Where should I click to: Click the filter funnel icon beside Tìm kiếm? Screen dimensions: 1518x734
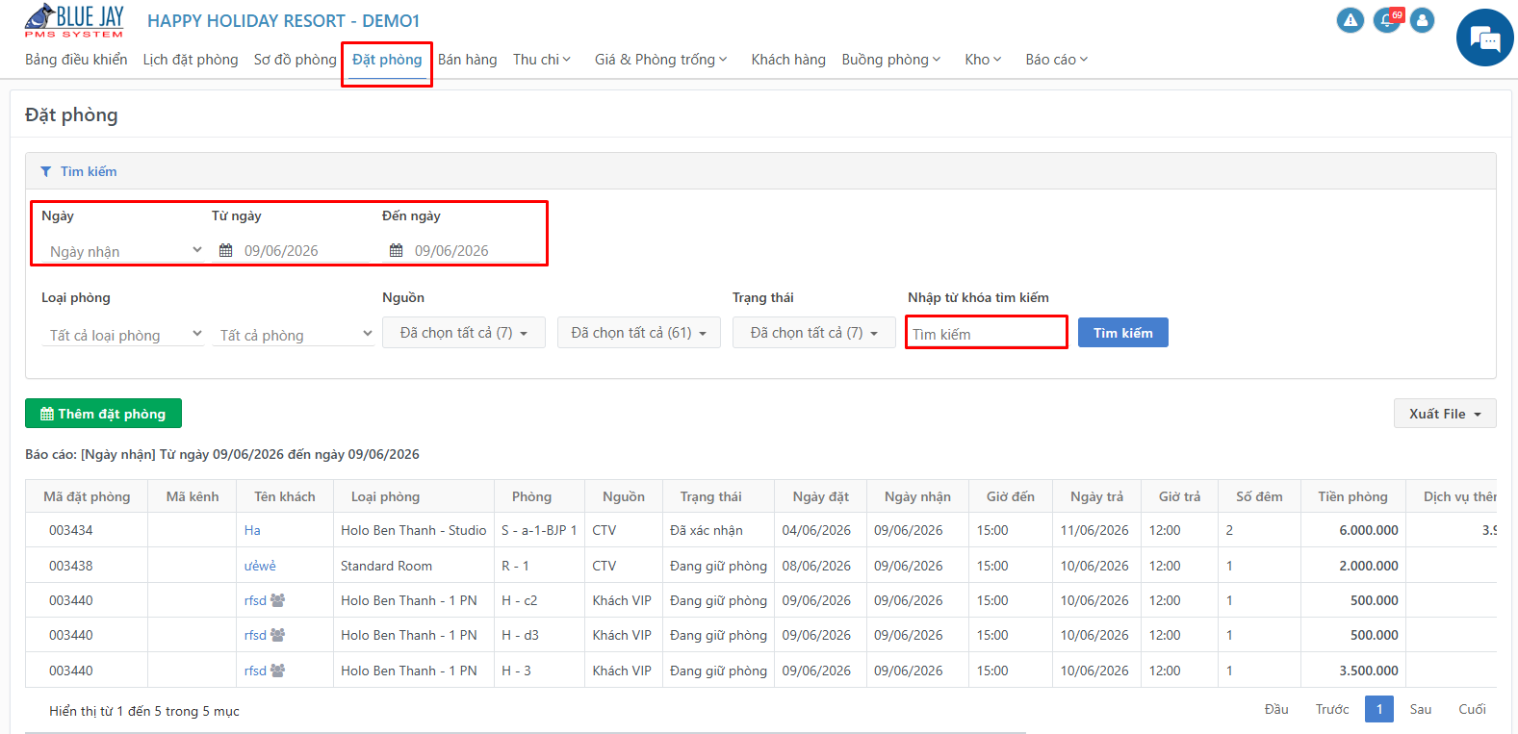45,171
